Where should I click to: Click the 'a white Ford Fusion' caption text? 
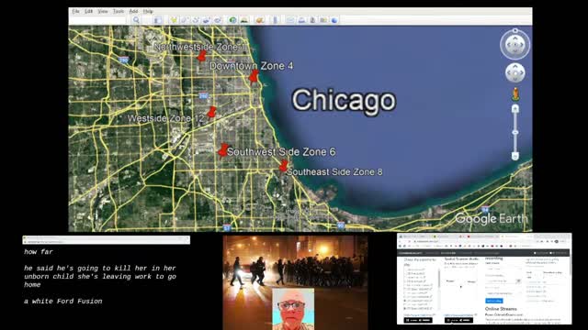[x=63, y=302]
